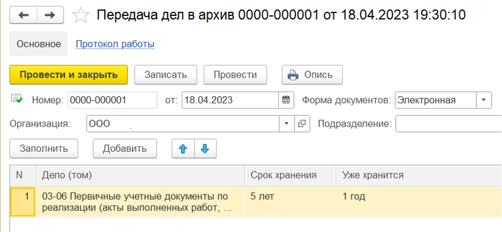Viewport: 502px width, 232px height.
Task: Select row number 1 cell
Action: point(23,202)
